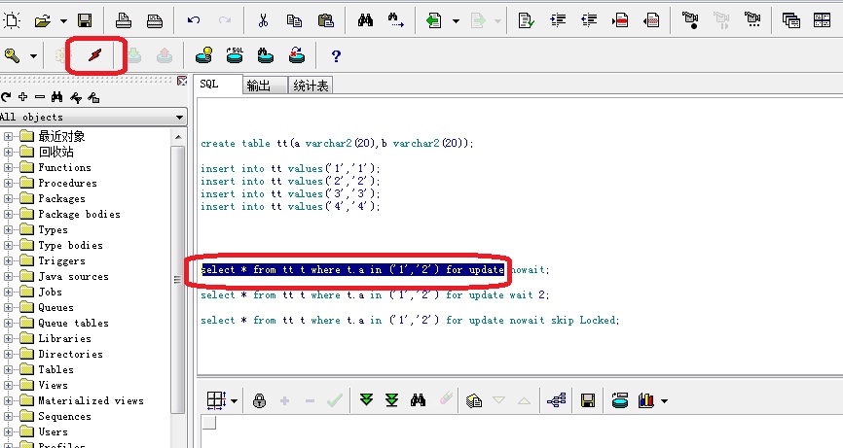The width and height of the screenshot is (843, 448).
Task: Comment the selection with the red-marked page icon
Action: (620, 20)
